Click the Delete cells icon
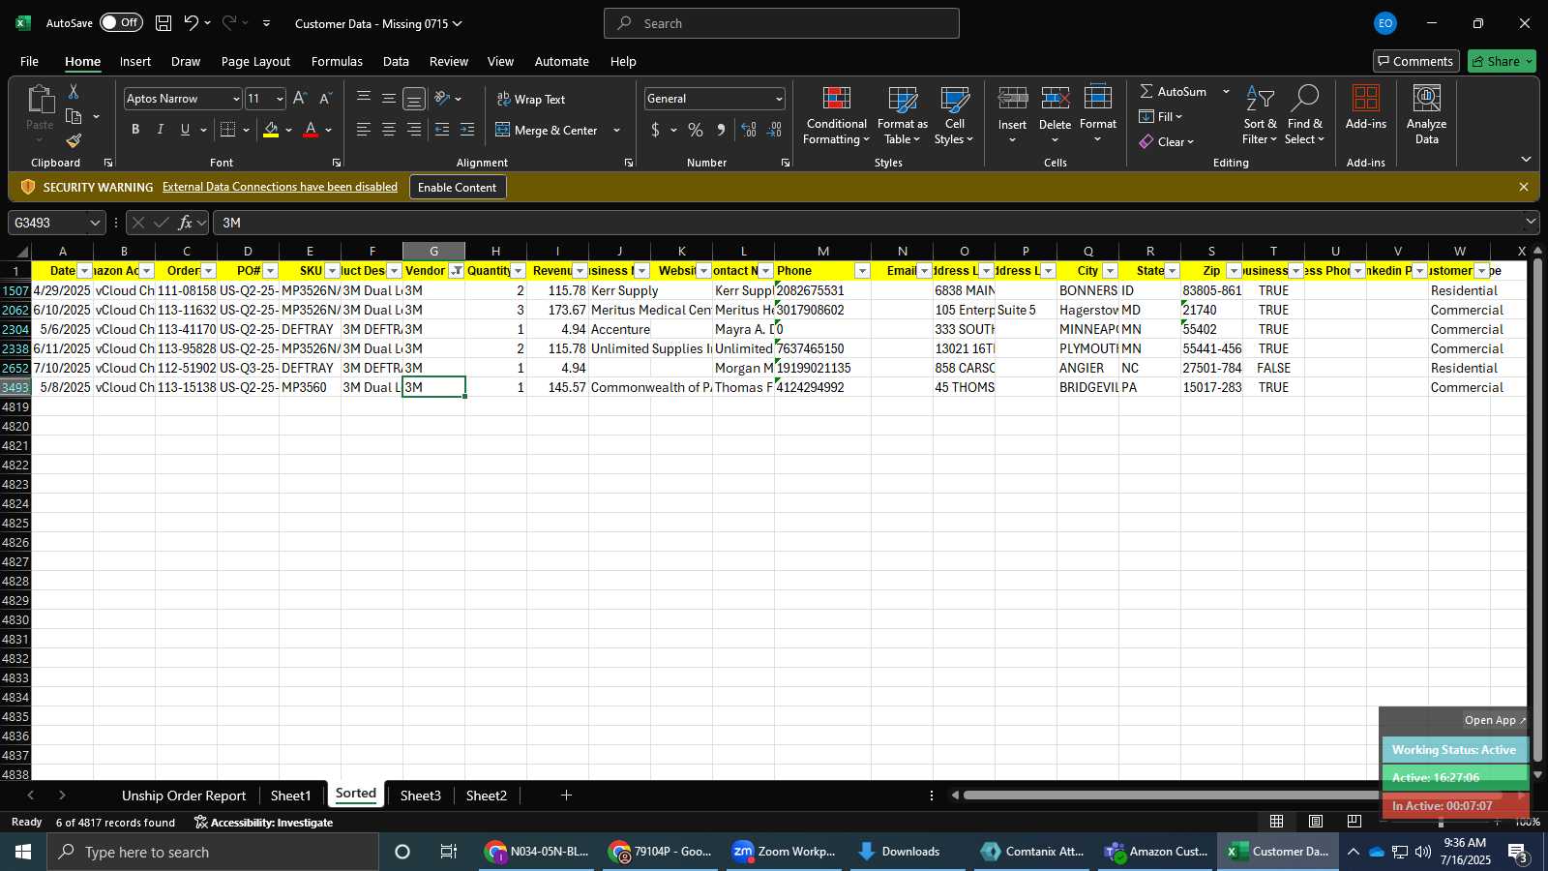 pyautogui.click(x=1056, y=98)
